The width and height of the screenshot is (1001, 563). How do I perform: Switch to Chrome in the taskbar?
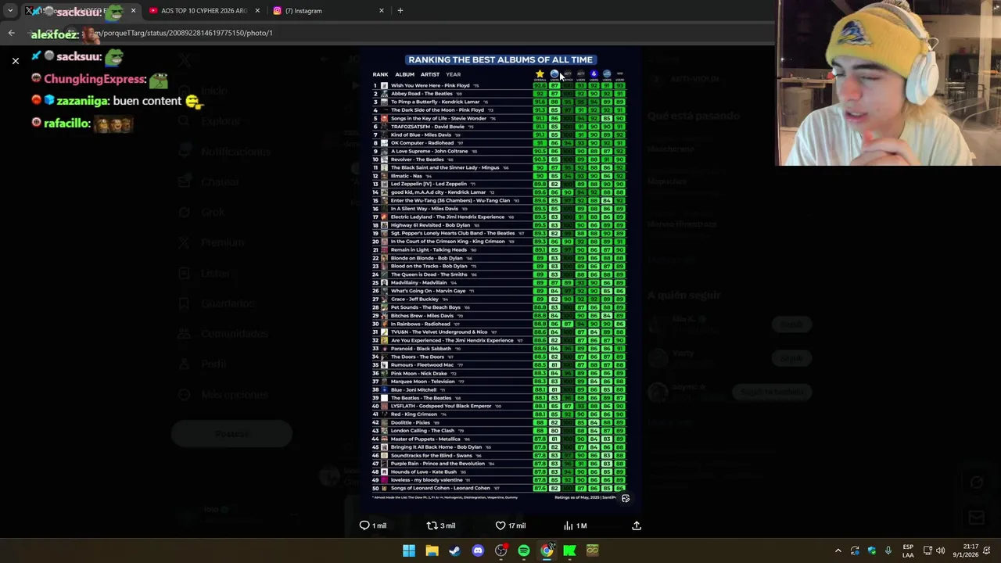547,550
